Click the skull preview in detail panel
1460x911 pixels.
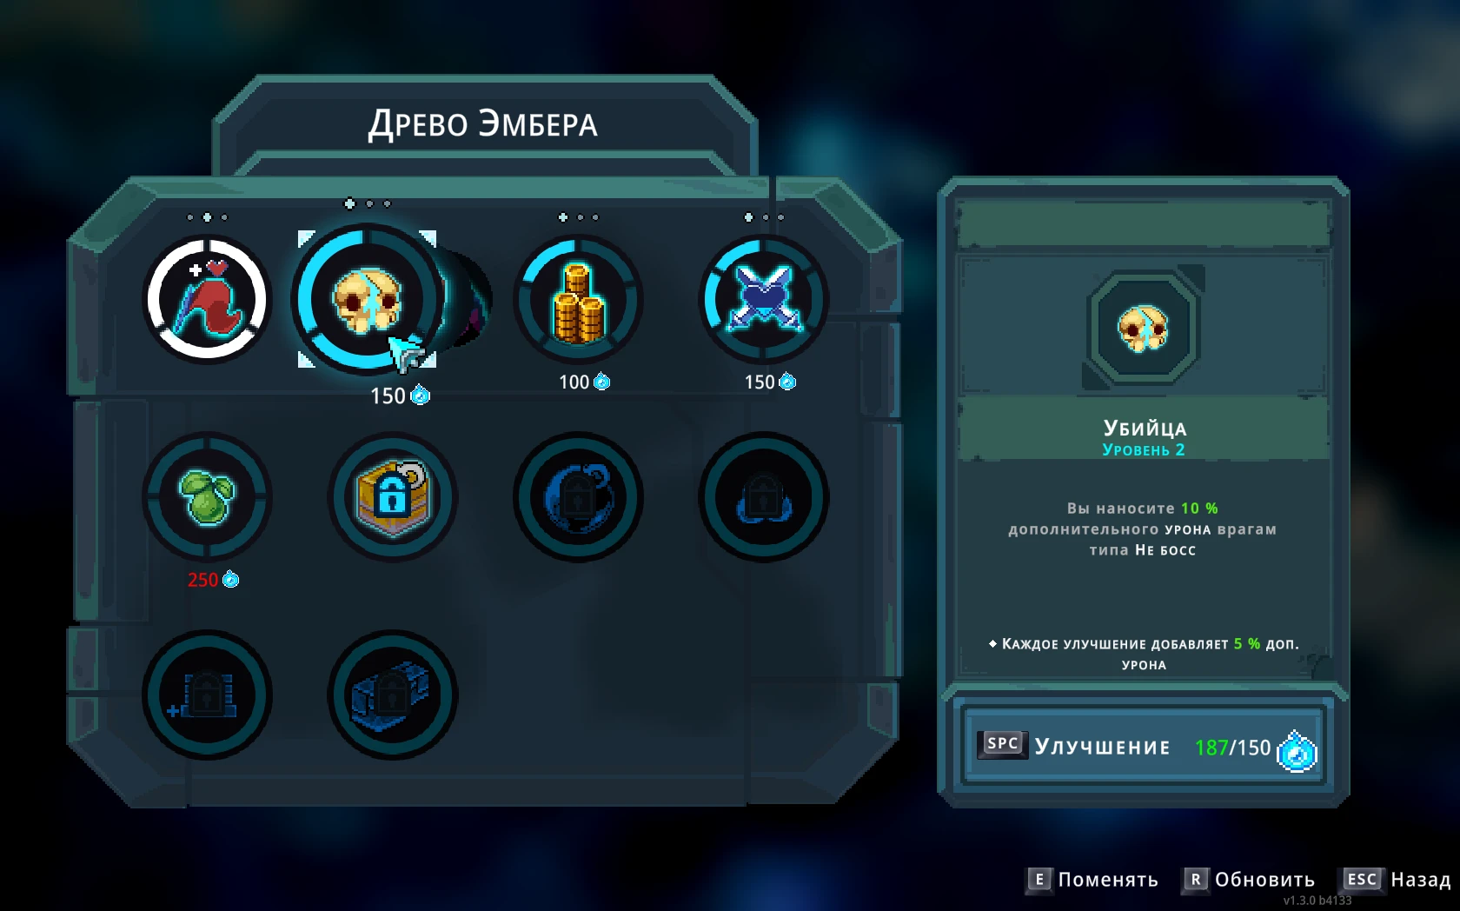pyautogui.click(x=1143, y=329)
